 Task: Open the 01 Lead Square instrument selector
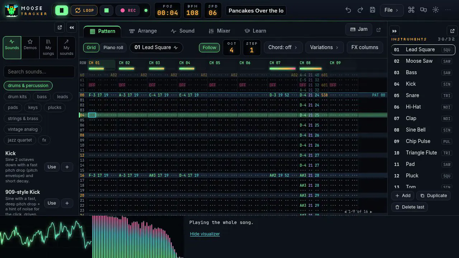click(x=156, y=47)
